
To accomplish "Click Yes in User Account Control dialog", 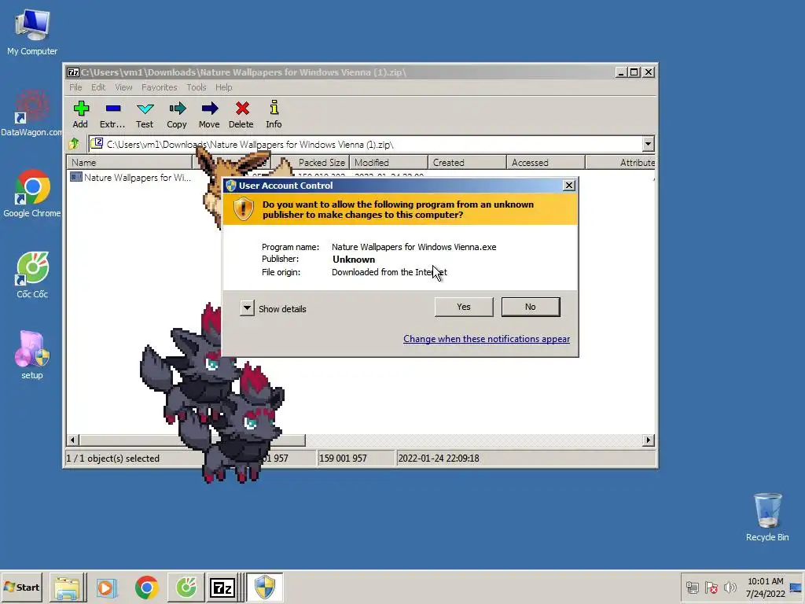I will point(464,307).
